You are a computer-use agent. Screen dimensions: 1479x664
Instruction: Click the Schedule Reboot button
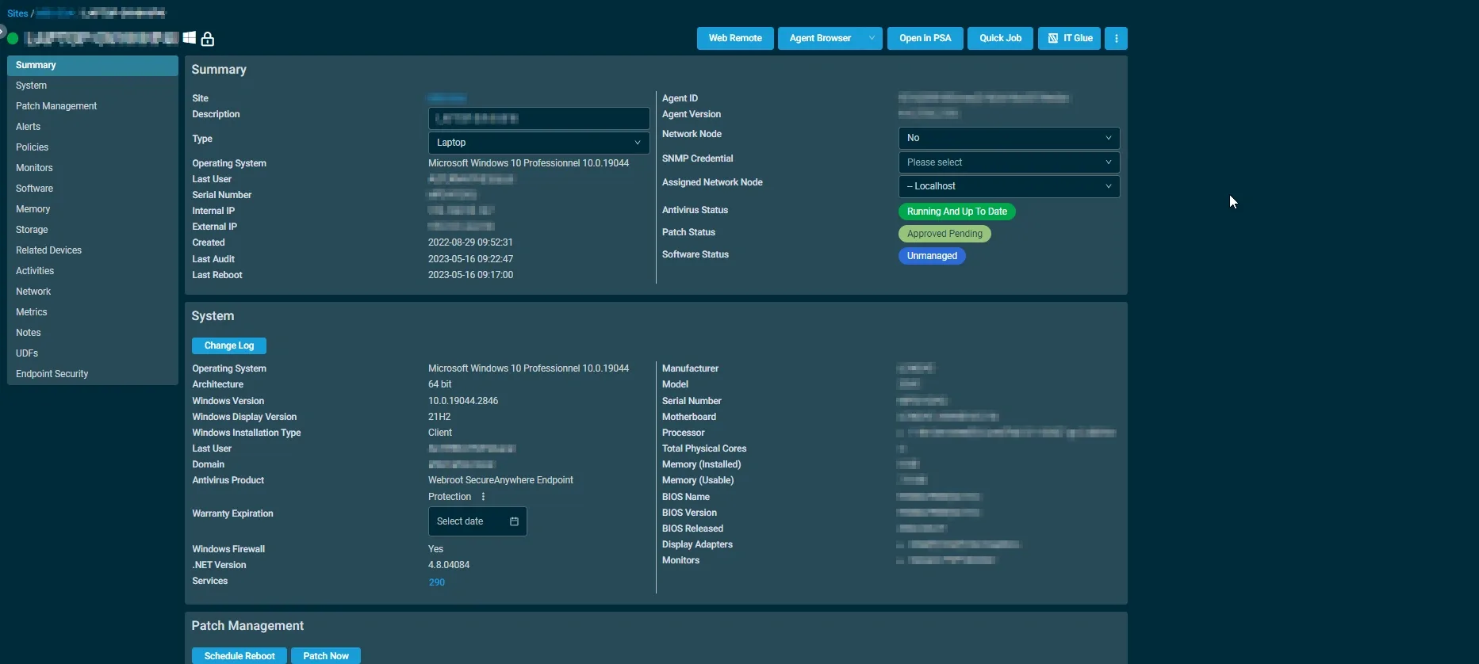tap(239, 656)
